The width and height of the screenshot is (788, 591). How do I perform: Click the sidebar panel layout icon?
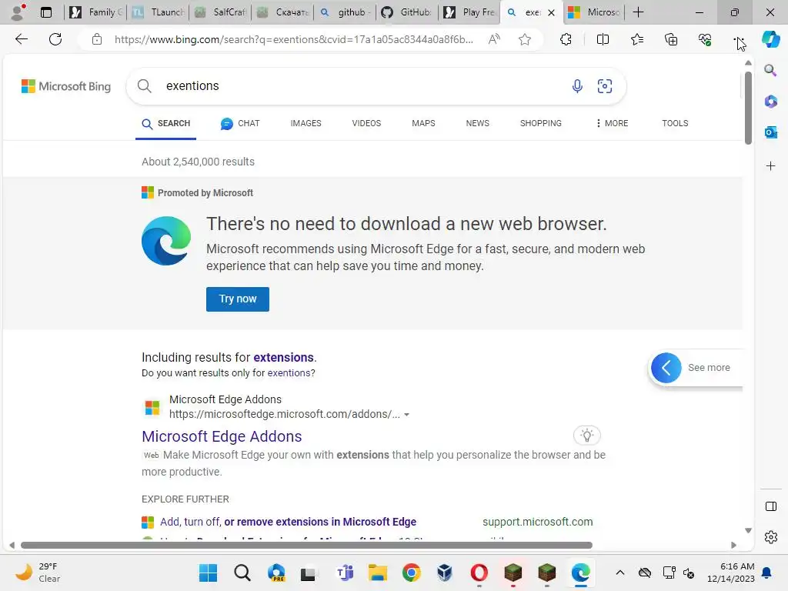(770, 506)
